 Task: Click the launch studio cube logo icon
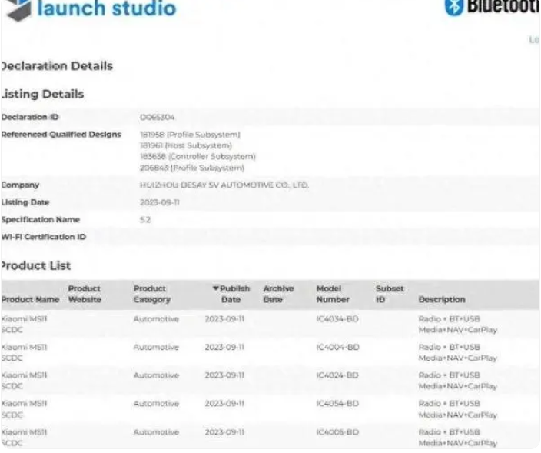point(19,9)
